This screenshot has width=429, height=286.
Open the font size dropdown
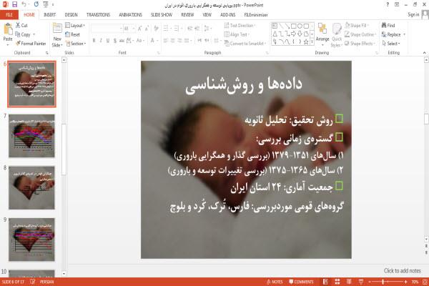tap(134, 29)
